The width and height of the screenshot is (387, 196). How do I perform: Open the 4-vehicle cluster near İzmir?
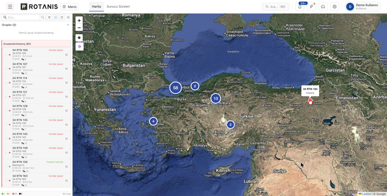pyautogui.click(x=153, y=121)
